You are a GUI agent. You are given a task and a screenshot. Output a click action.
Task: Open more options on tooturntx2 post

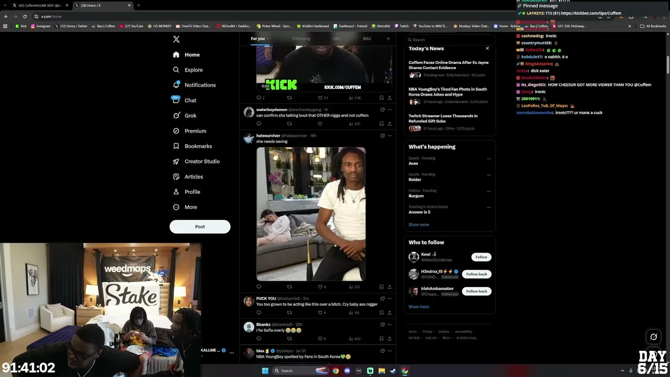click(389, 298)
